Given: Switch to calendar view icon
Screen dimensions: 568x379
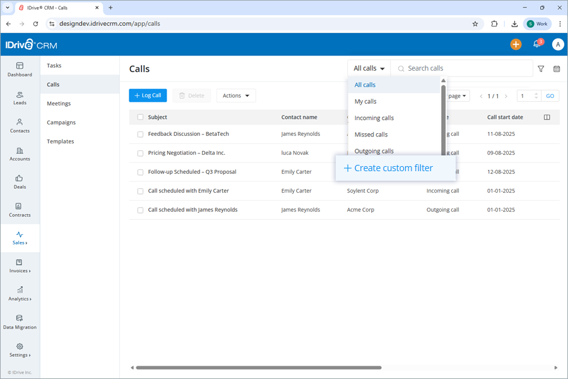Looking at the screenshot, I should coord(556,68).
